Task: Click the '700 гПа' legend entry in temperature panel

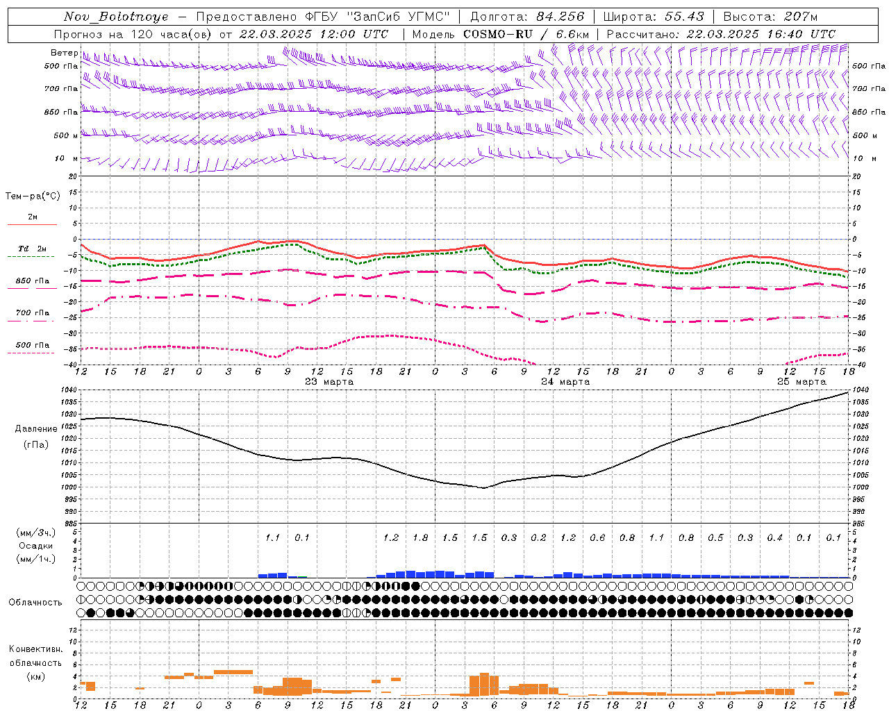Action: pyautogui.click(x=33, y=313)
